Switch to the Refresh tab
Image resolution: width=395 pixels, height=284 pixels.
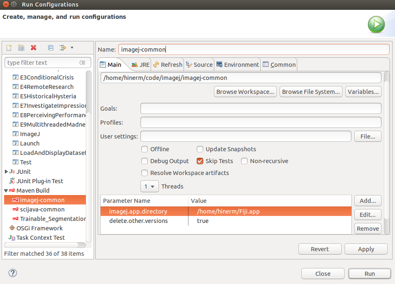coord(168,65)
